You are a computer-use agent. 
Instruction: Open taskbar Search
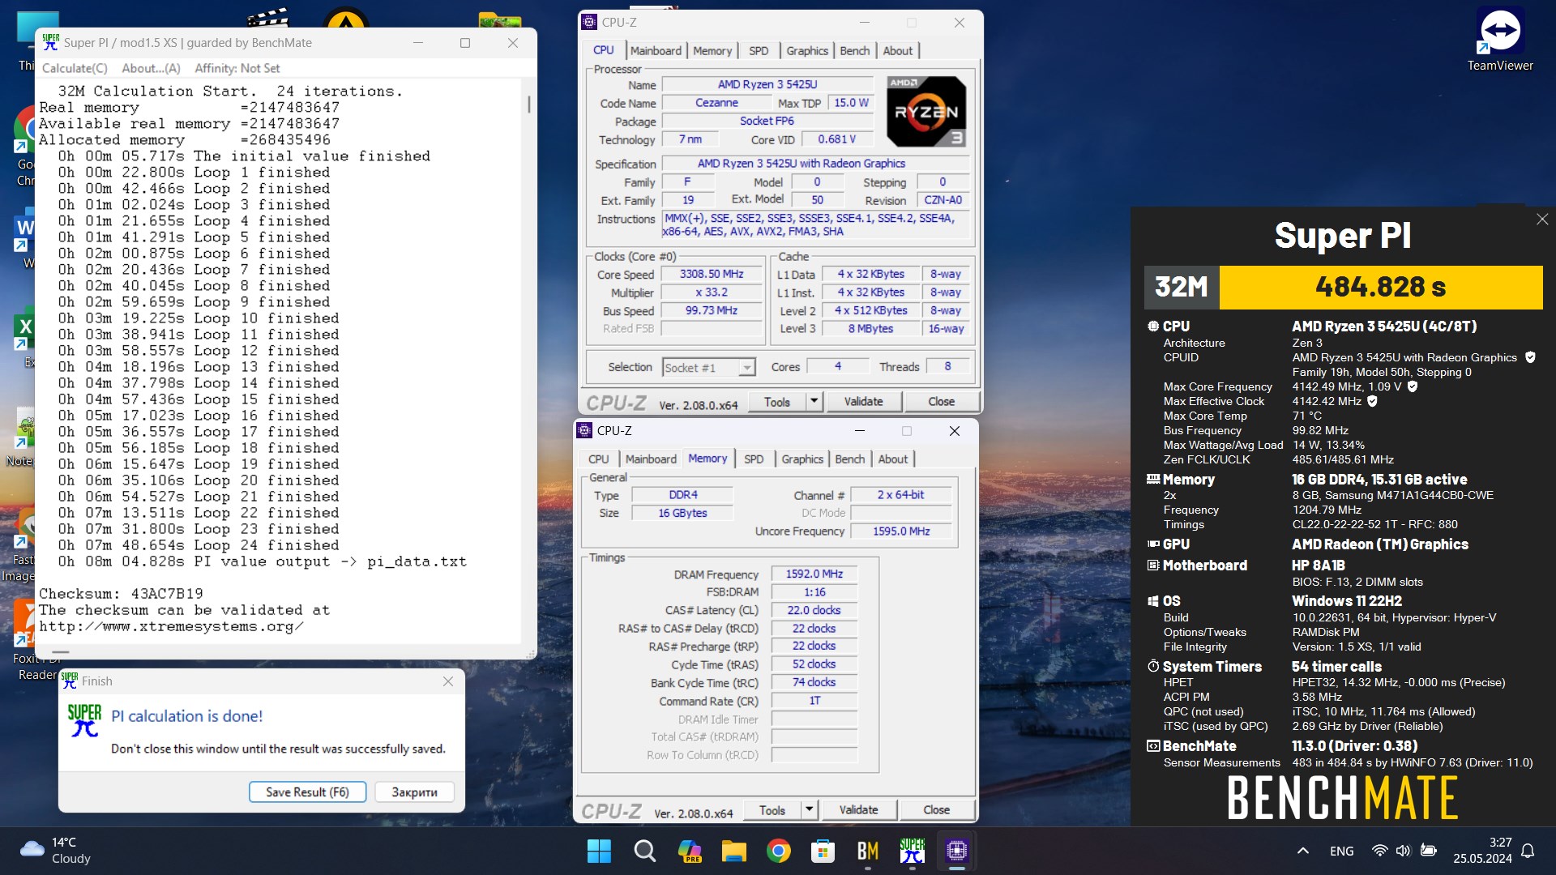644,851
